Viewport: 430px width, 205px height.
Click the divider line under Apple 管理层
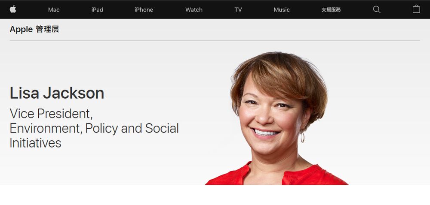(215, 41)
